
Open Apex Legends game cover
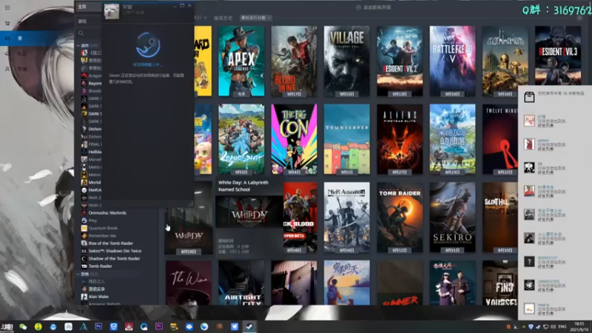[241, 61]
